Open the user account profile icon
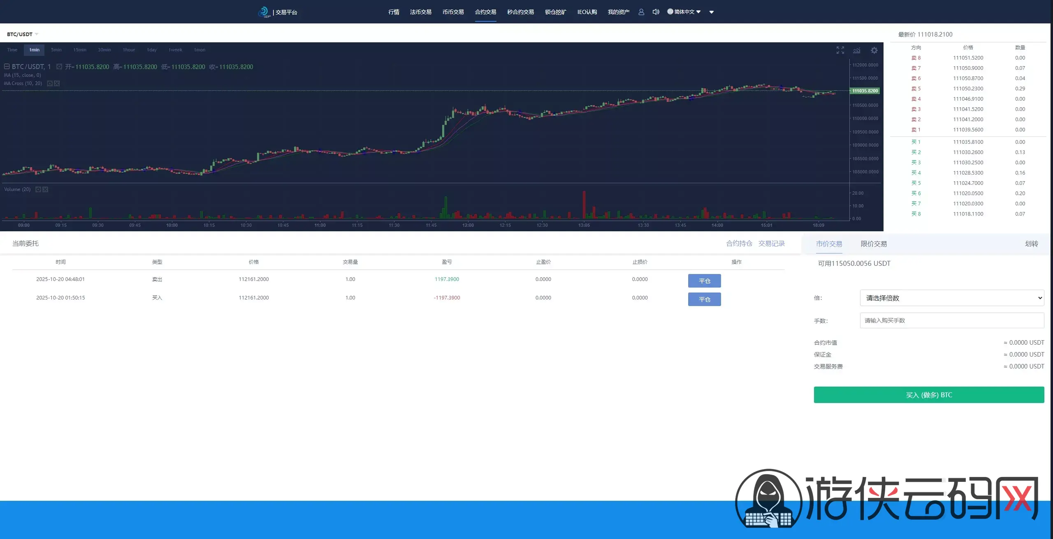This screenshot has height=539, width=1053. point(641,12)
